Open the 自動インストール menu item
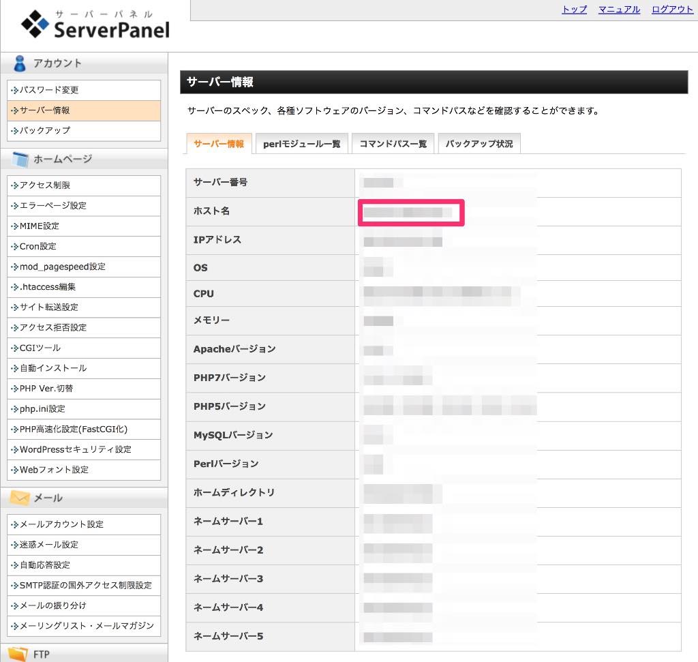Screen dimensions: 698x662 [53, 368]
